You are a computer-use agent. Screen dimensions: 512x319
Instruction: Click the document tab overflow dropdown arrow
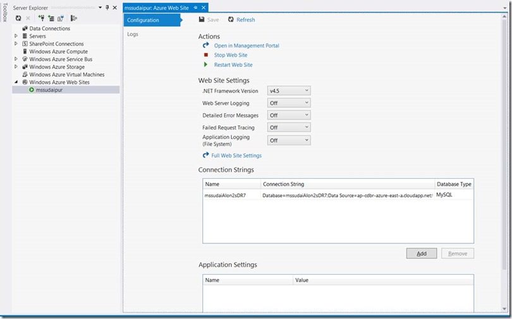[505, 8]
